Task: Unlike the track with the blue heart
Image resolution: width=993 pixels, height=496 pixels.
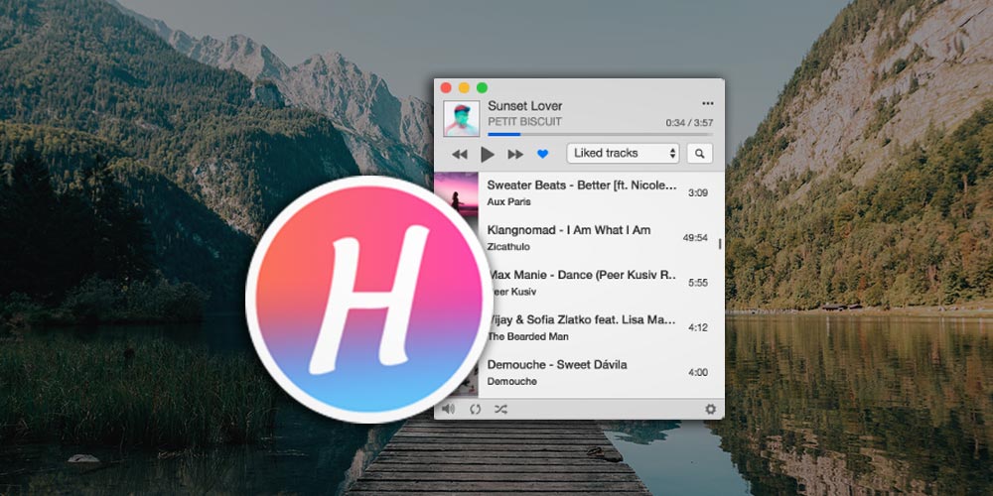Action: coord(543,154)
